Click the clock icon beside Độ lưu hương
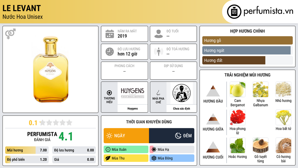The image size is (298, 168). tap(110, 52)
